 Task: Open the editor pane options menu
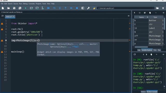coord(129,16)
